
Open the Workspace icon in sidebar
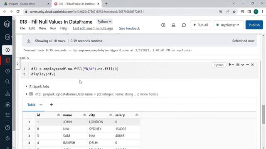coord(7,60)
